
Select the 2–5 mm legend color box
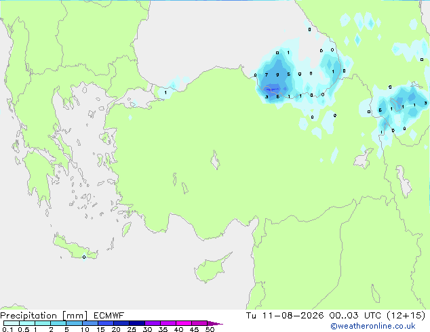58,323
